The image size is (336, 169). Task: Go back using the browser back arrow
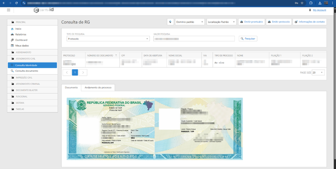pos(4,3)
